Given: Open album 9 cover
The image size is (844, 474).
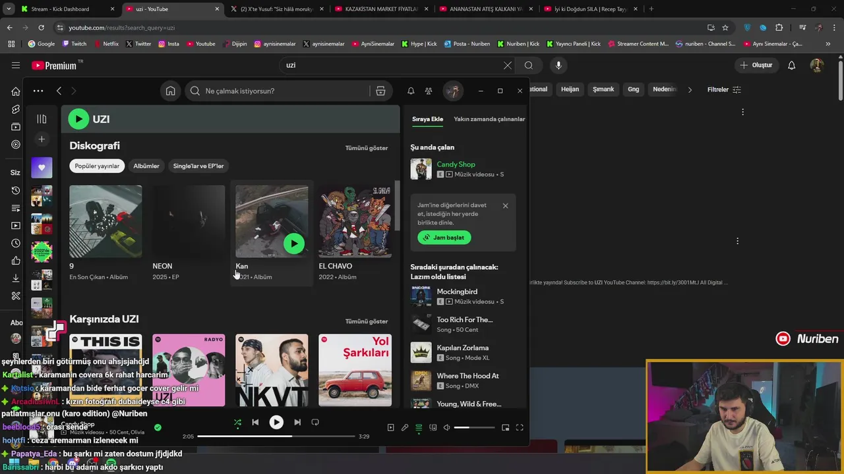Looking at the screenshot, I should pos(105,221).
